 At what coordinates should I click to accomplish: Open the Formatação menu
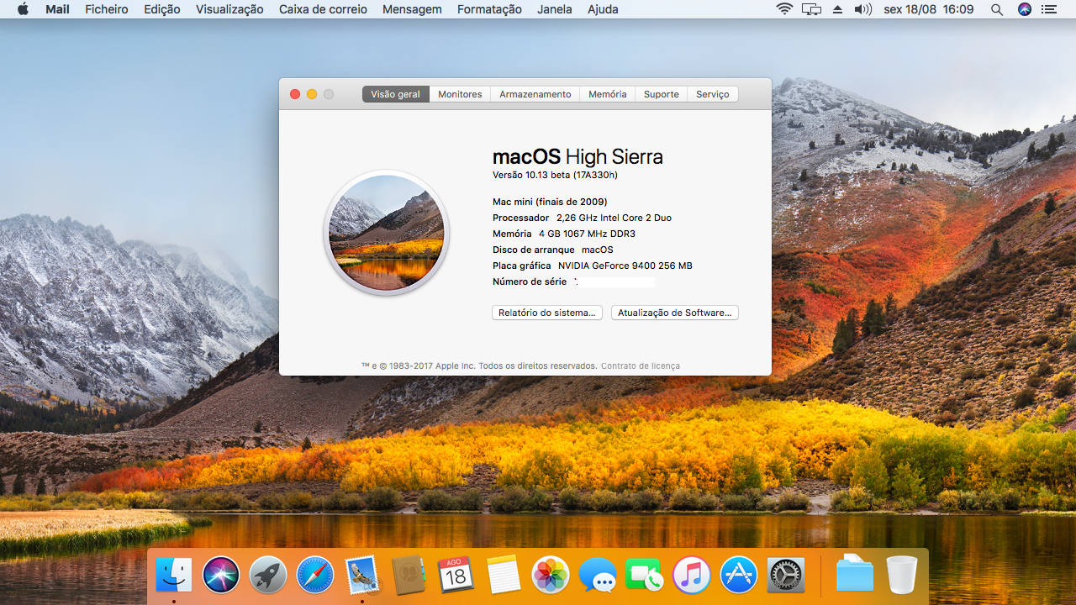pyautogui.click(x=489, y=9)
